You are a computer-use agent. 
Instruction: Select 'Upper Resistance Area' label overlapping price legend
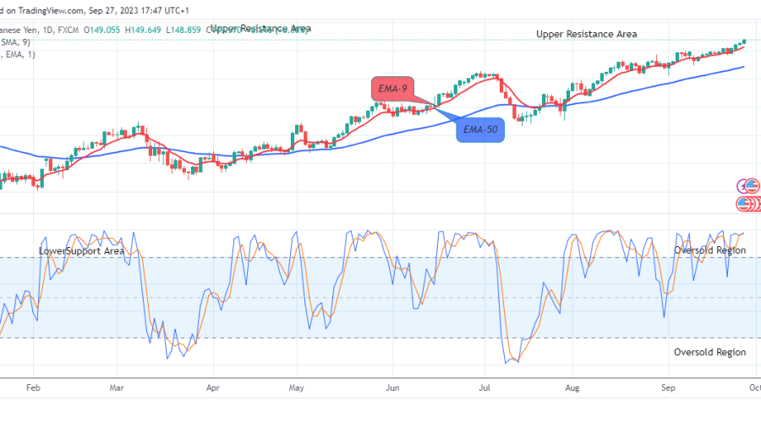tap(260, 28)
